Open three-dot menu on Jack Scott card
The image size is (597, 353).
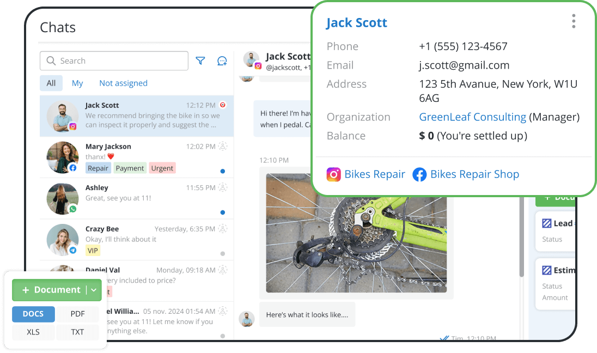[574, 22]
